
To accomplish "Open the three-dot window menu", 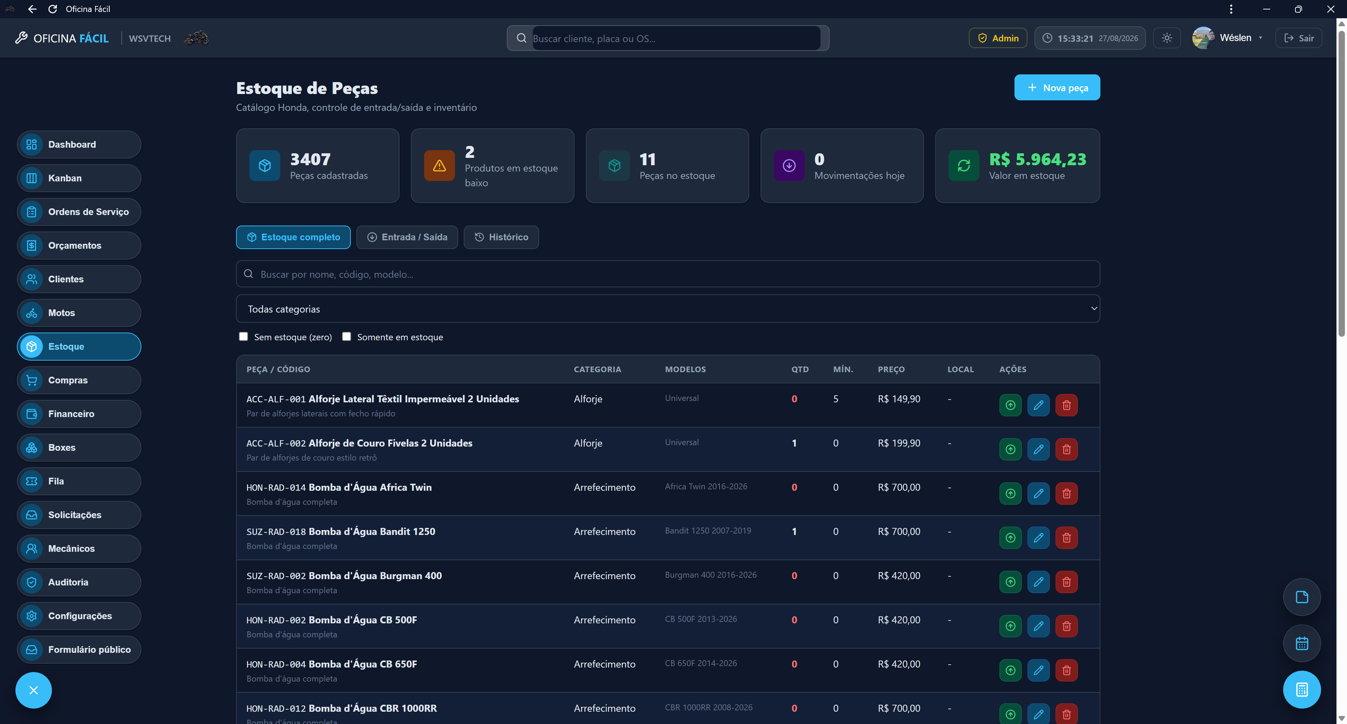I will pos(1231,9).
